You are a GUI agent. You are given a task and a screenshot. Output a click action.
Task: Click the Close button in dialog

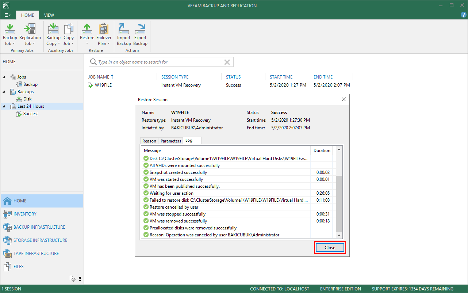[330, 248]
